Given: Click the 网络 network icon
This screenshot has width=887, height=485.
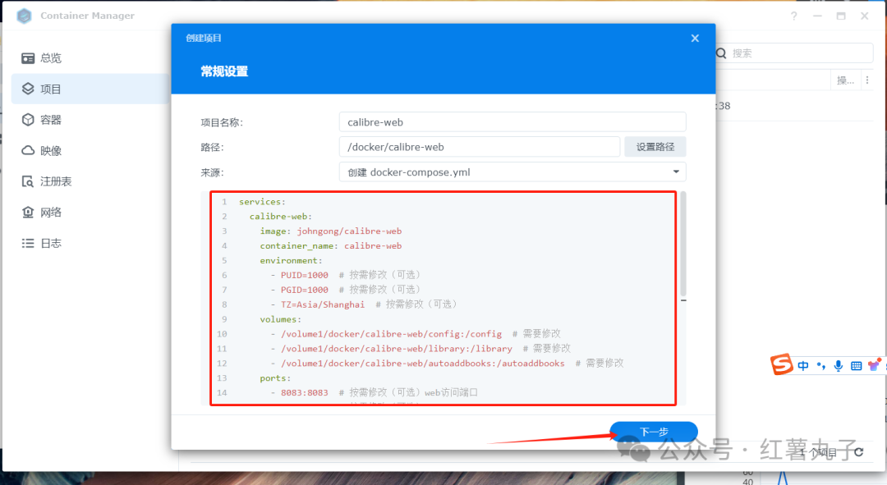Looking at the screenshot, I should [28, 212].
